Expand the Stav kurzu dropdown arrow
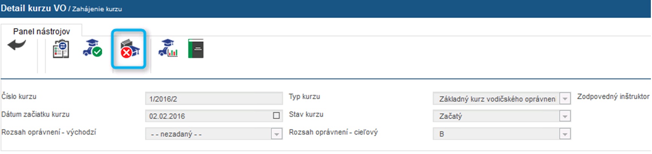Screen dimensions: 652x154 point(565,116)
